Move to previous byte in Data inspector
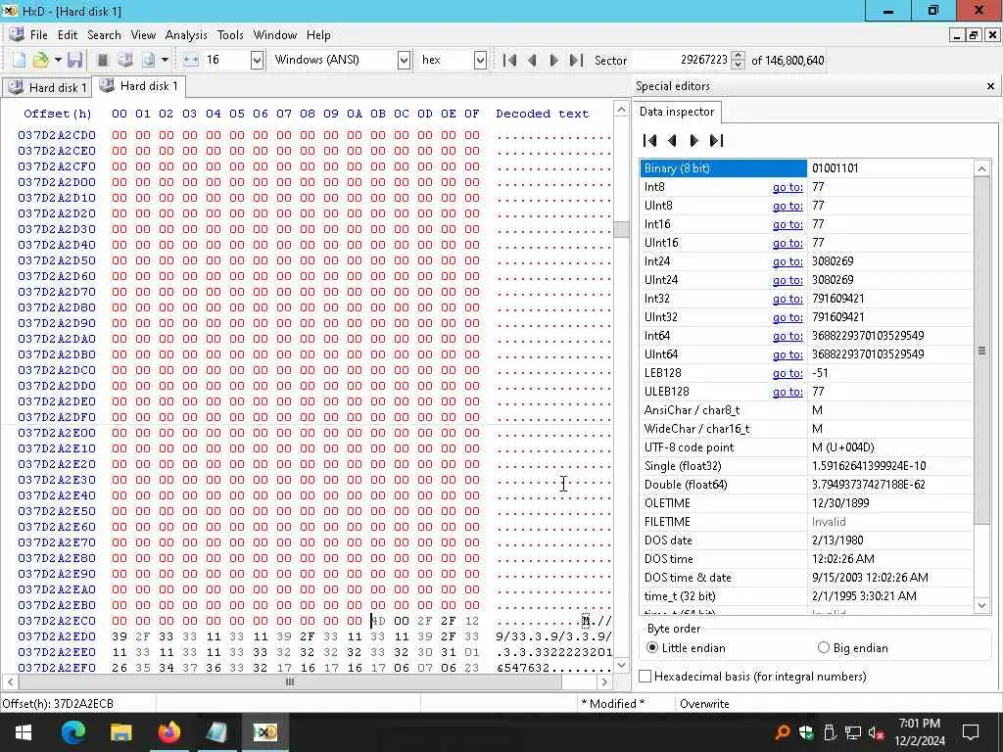 click(672, 141)
